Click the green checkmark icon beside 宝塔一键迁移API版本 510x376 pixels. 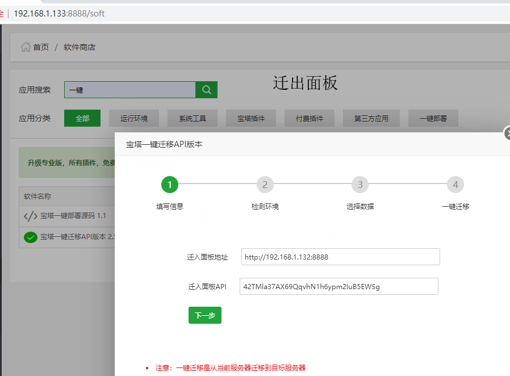click(31, 237)
